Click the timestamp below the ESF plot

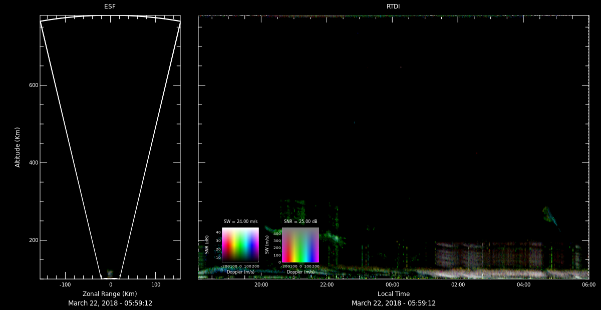110,303
